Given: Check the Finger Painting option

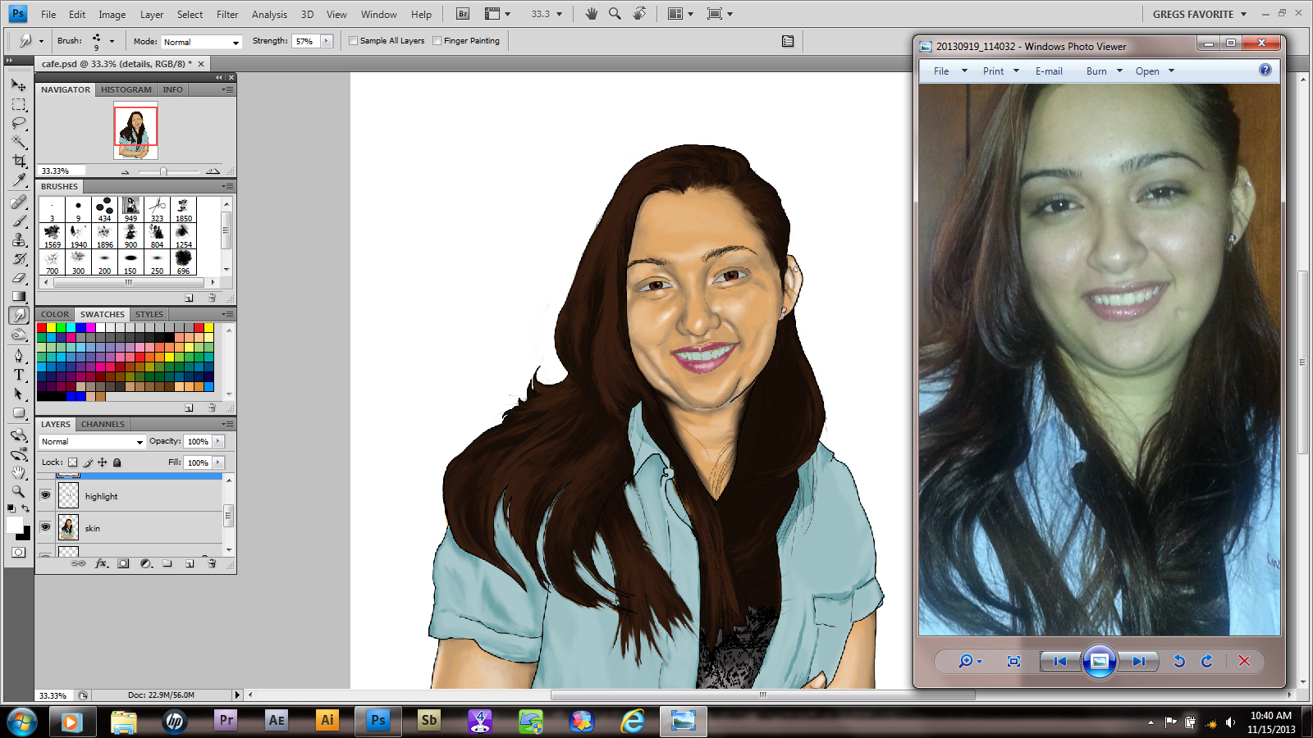Looking at the screenshot, I should (437, 41).
